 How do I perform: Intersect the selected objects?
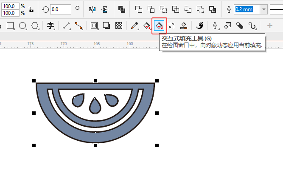(163, 9)
